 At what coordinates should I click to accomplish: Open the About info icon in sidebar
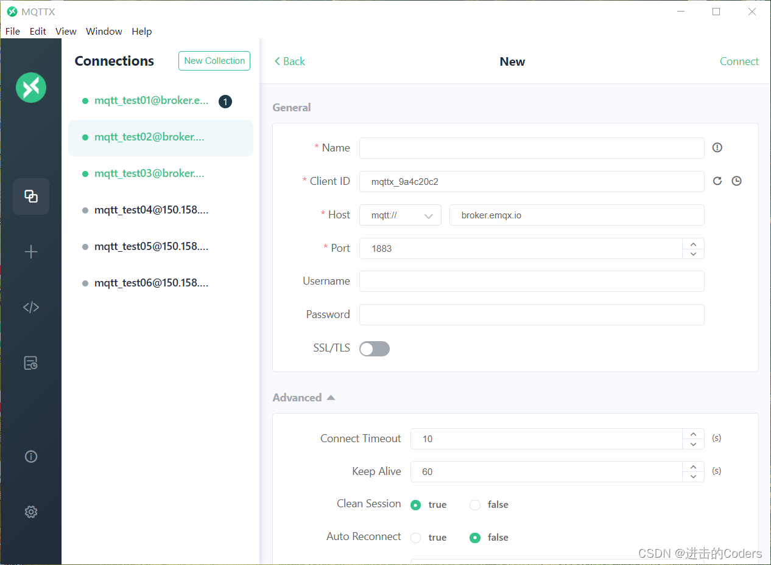click(31, 457)
